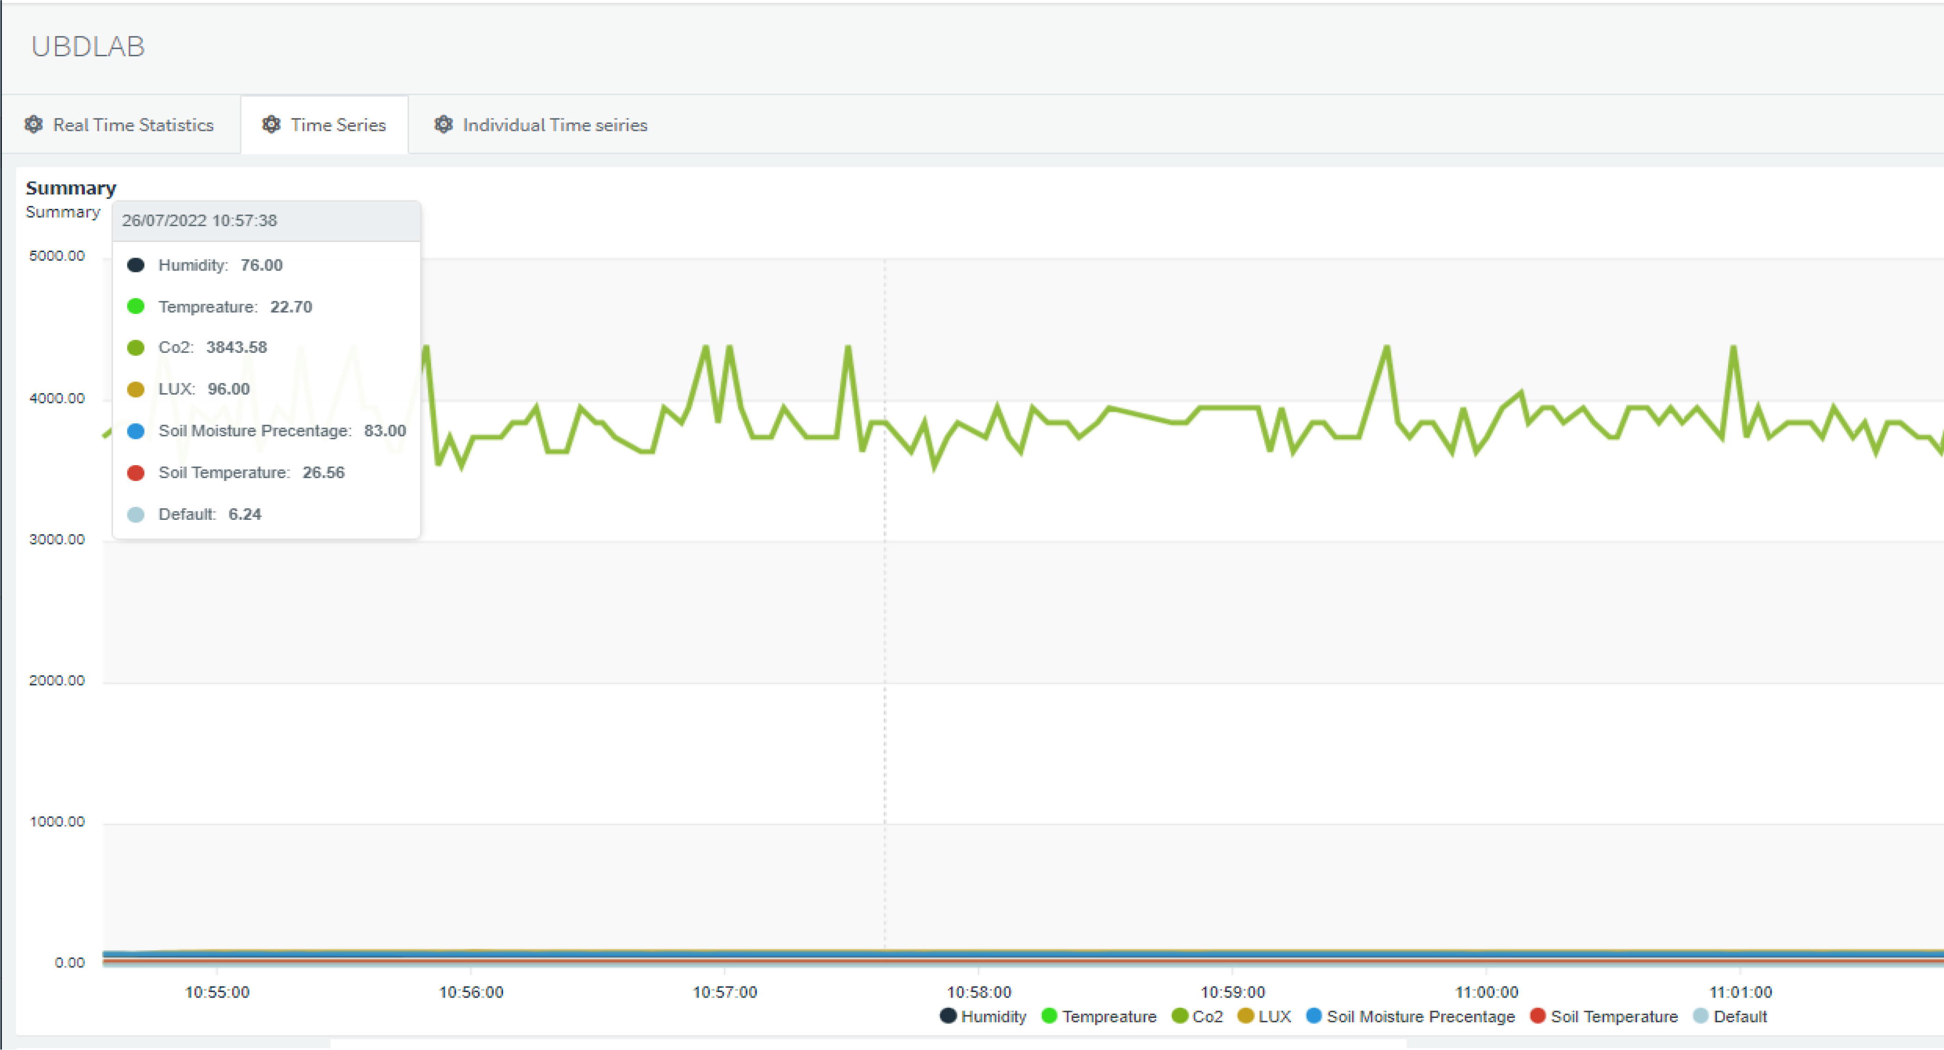The image size is (1944, 1050).
Task: Click the UBDLAB page title
Action: pos(87,47)
